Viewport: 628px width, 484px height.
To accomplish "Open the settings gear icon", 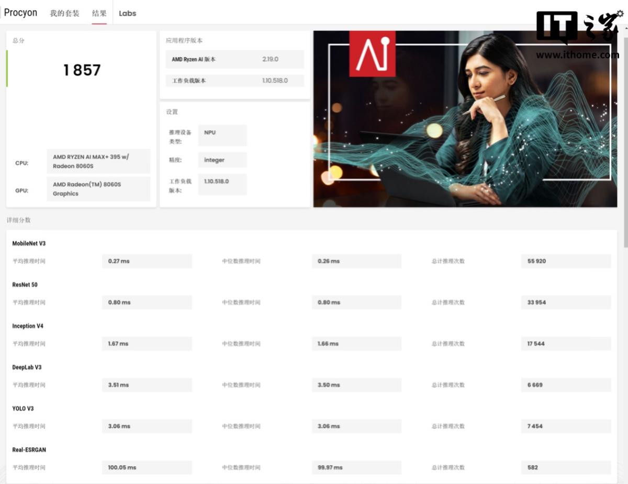I will click(x=620, y=14).
